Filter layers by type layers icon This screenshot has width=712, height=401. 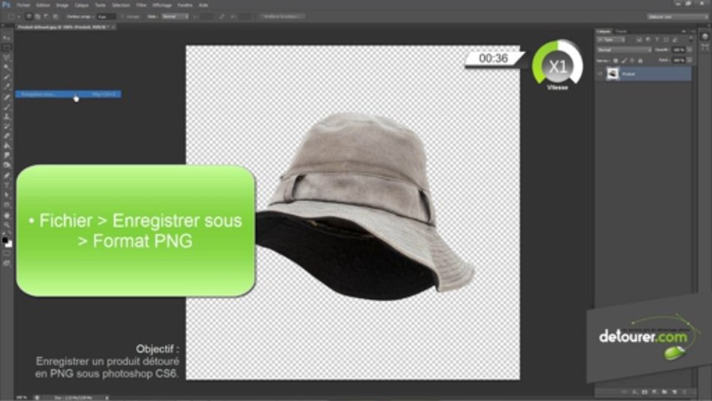point(657,40)
